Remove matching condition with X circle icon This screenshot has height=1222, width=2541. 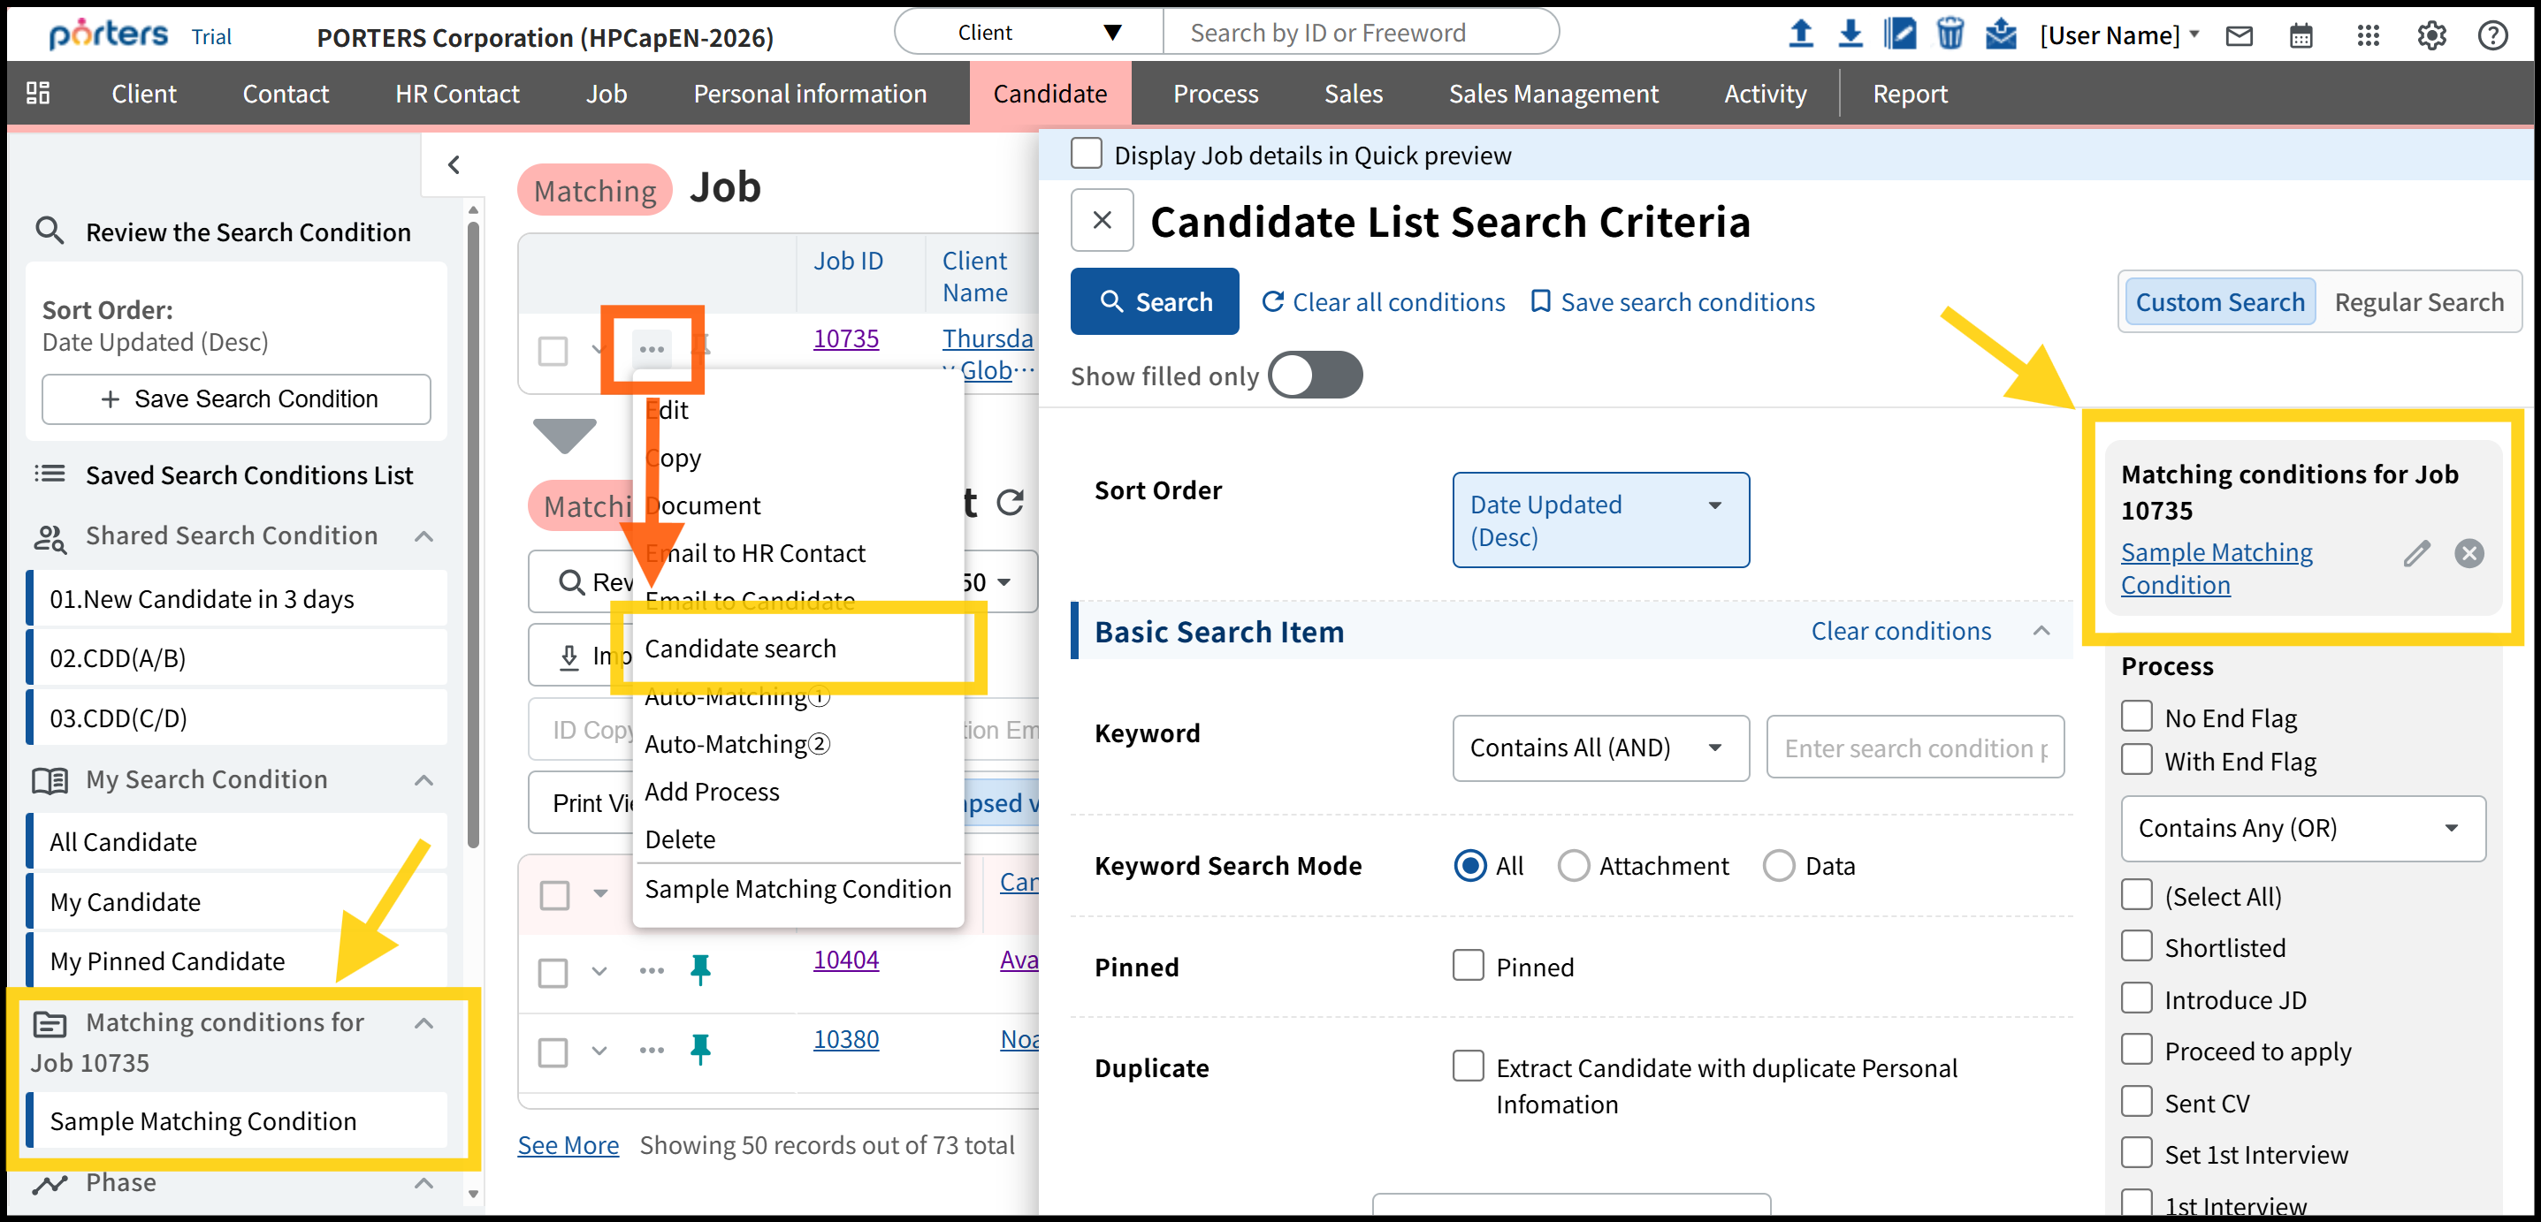[x=2469, y=554]
